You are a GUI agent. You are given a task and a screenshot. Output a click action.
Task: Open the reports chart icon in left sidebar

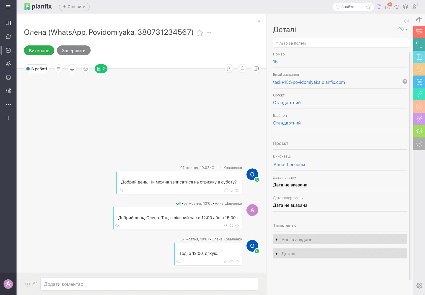click(x=8, y=91)
